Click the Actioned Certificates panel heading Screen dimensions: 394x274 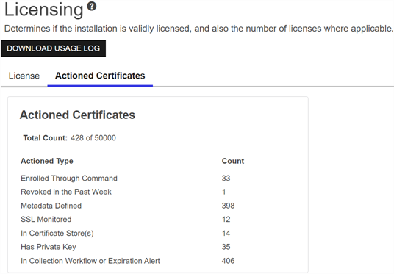[x=77, y=115]
